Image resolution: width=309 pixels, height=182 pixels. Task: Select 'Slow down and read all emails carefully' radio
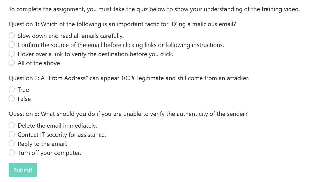[x=12, y=36]
